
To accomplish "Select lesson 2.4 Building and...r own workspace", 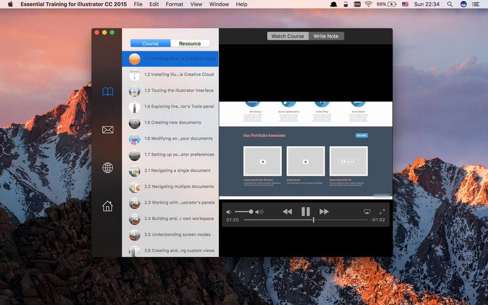I will point(170,219).
